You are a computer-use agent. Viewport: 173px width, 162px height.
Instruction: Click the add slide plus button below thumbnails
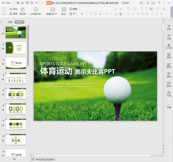(x=14, y=159)
